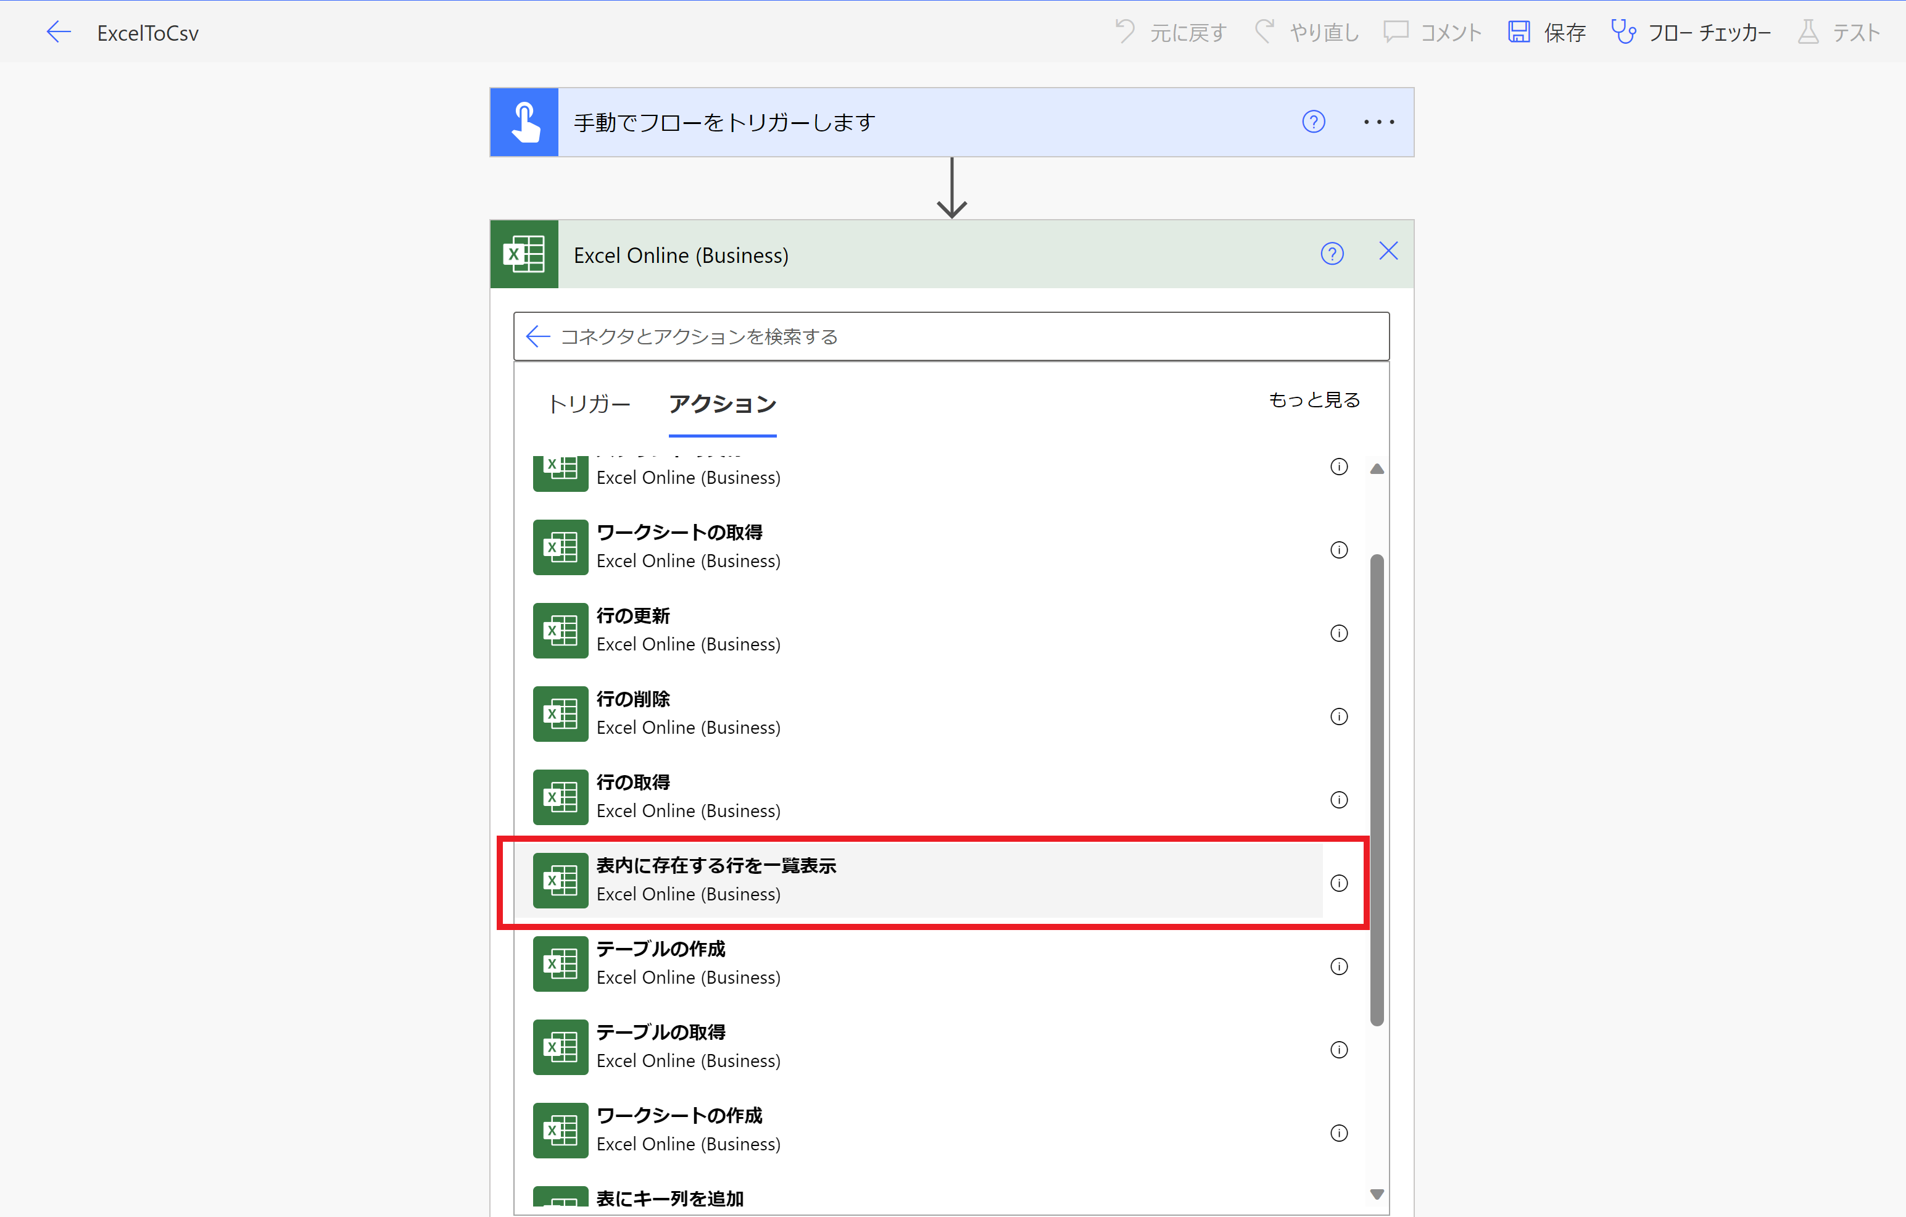Select the アクション tab
This screenshot has width=1906, height=1217.
722,404
